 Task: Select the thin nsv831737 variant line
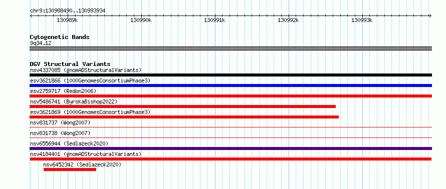pyautogui.click(x=231, y=127)
